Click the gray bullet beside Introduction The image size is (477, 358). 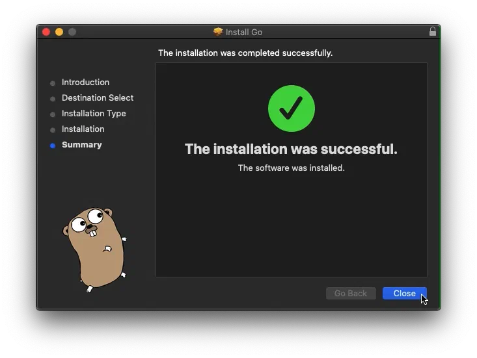(53, 83)
